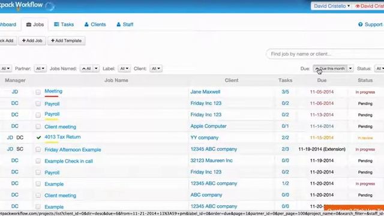Click the Support help link
384x216 pixels.
pos(371,25)
